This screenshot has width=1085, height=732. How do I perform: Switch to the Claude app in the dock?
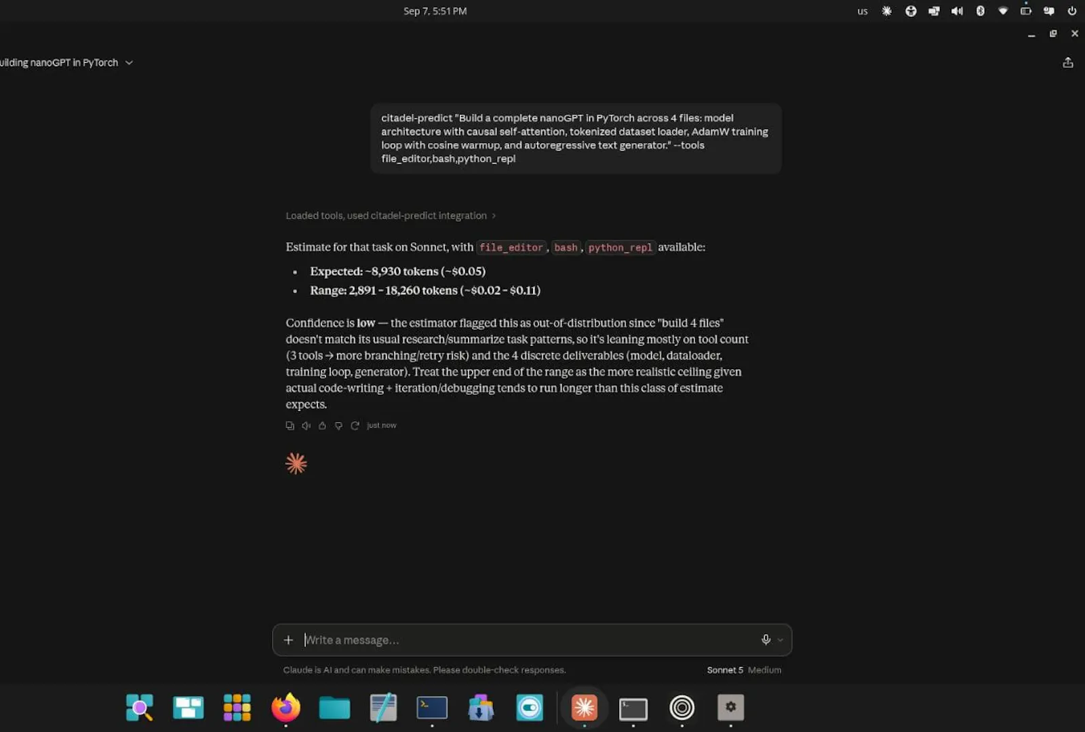click(x=584, y=708)
